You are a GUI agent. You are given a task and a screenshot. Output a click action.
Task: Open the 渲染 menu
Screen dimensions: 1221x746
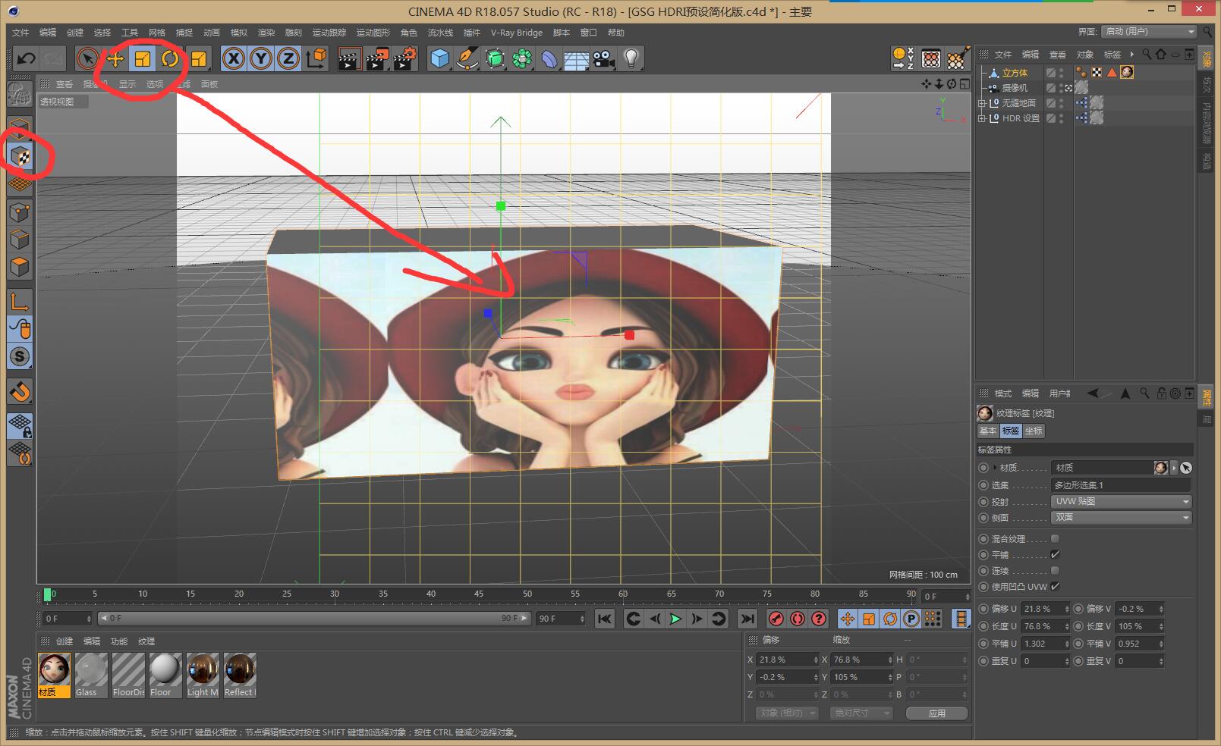pyautogui.click(x=266, y=33)
